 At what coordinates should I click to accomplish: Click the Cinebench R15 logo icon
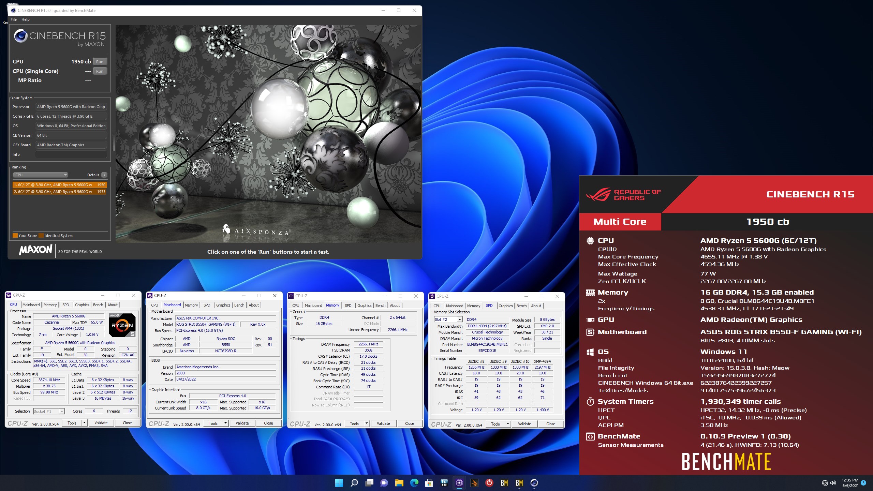20,36
